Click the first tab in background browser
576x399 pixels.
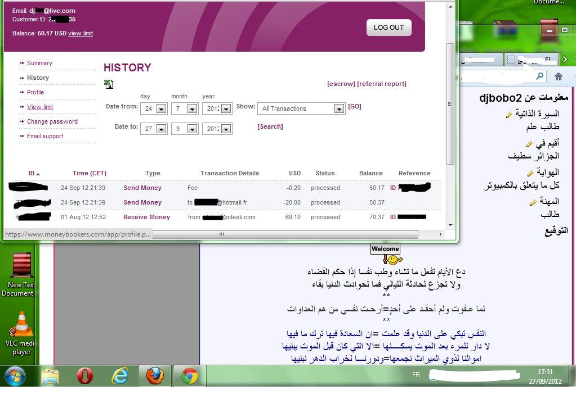pos(481,60)
